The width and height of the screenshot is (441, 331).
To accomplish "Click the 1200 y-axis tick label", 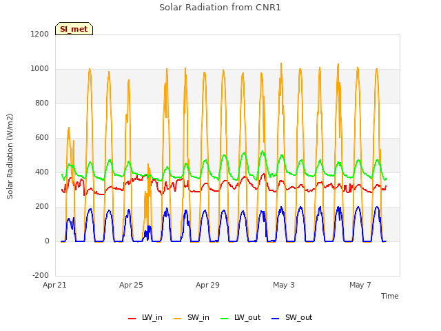I will point(40,34).
